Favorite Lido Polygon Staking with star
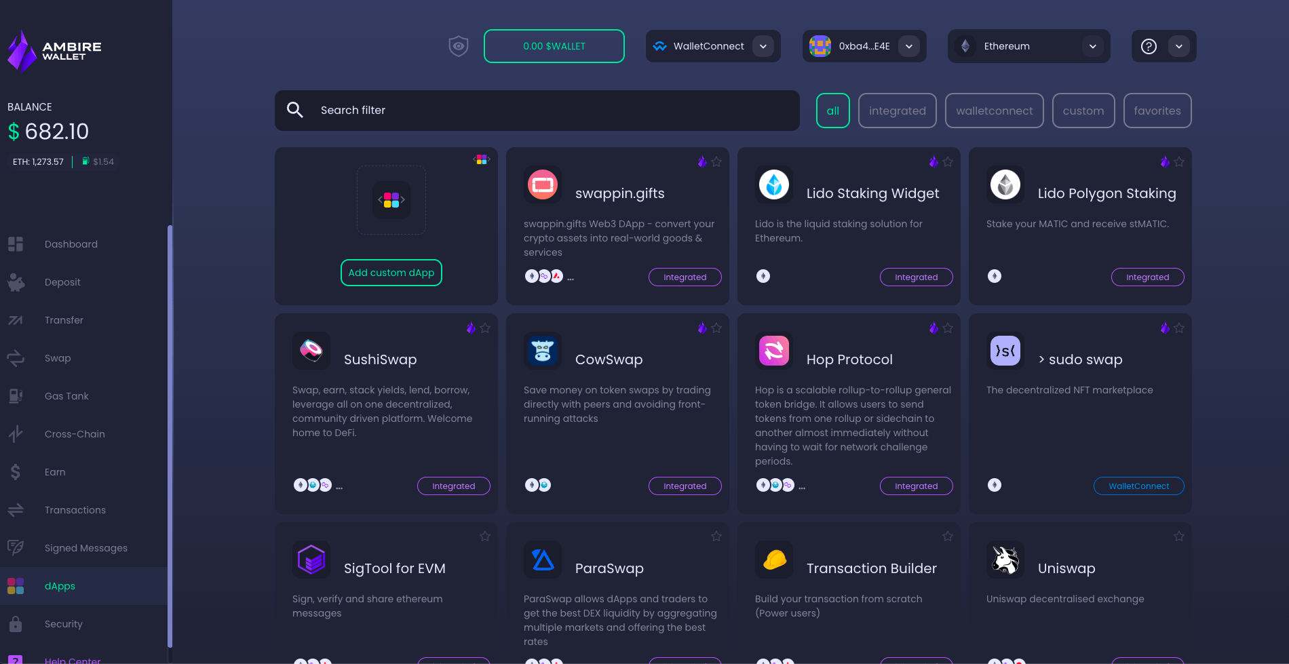Screen dimensions: 1289x664 click(1179, 162)
